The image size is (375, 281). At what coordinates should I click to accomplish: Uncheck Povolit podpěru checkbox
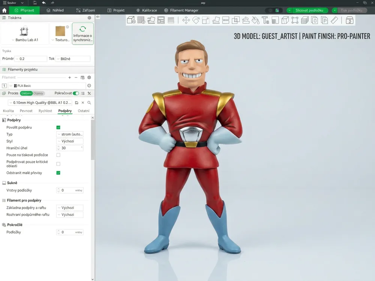coord(58,127)
